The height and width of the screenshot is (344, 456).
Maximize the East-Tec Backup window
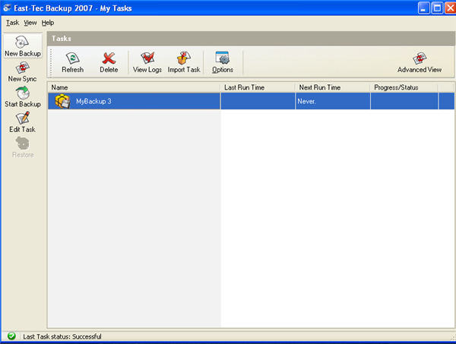[437, 8]
